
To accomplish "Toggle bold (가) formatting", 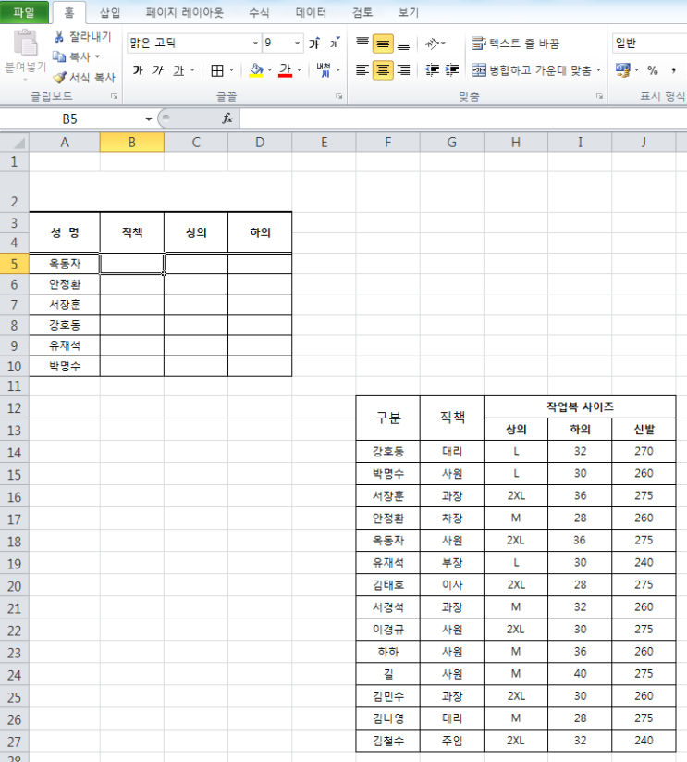I will coord(138,70).
